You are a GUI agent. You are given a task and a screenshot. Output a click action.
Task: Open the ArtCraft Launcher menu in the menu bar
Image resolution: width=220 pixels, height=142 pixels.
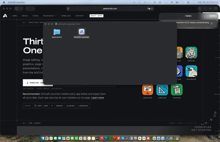[x=16, y=2]
